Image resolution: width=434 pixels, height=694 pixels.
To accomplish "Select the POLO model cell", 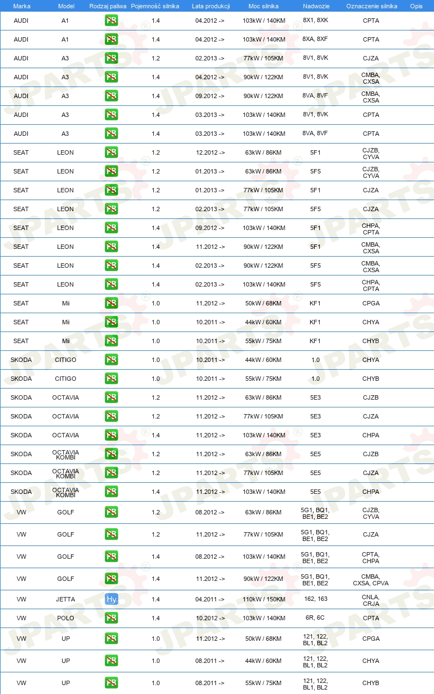I will point(66,618).
